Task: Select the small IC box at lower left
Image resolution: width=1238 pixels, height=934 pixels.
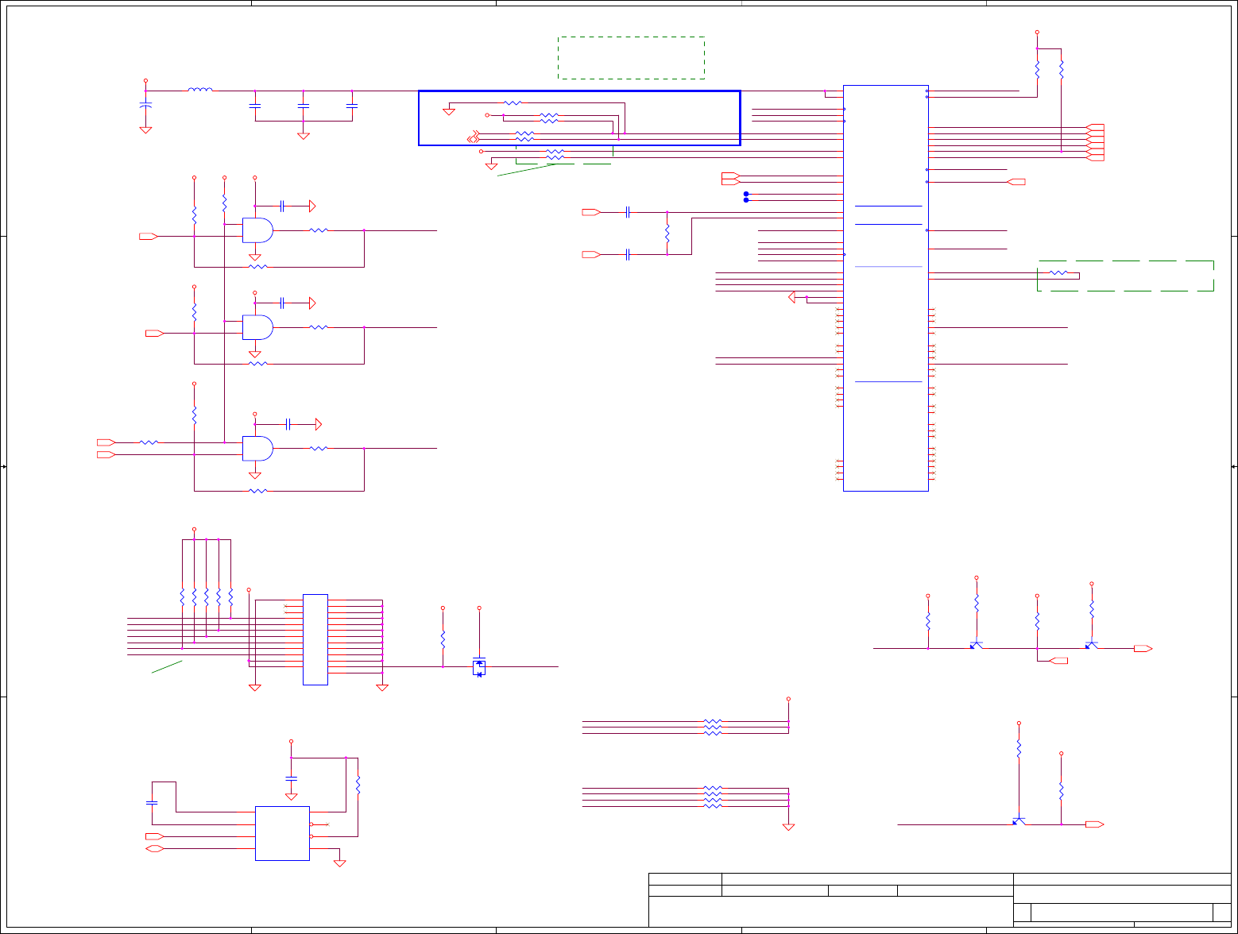Action: 282,833
